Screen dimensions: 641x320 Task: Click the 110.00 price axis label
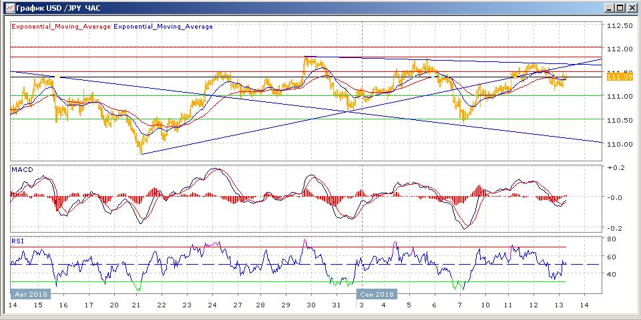pyautogui.click(x=621, y=144)
